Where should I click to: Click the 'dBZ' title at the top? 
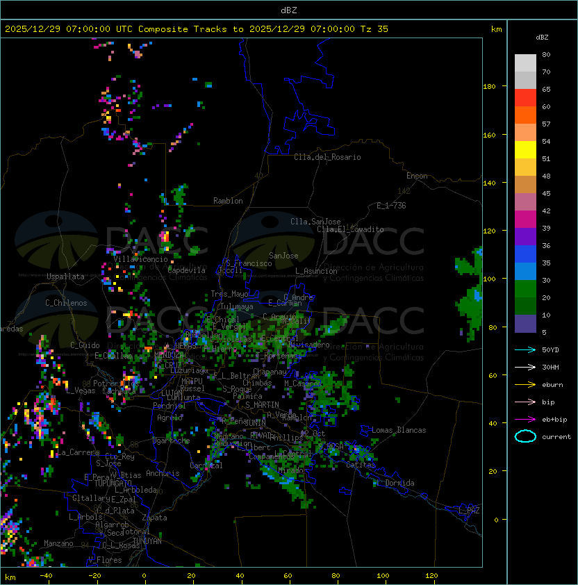[289, 10]
